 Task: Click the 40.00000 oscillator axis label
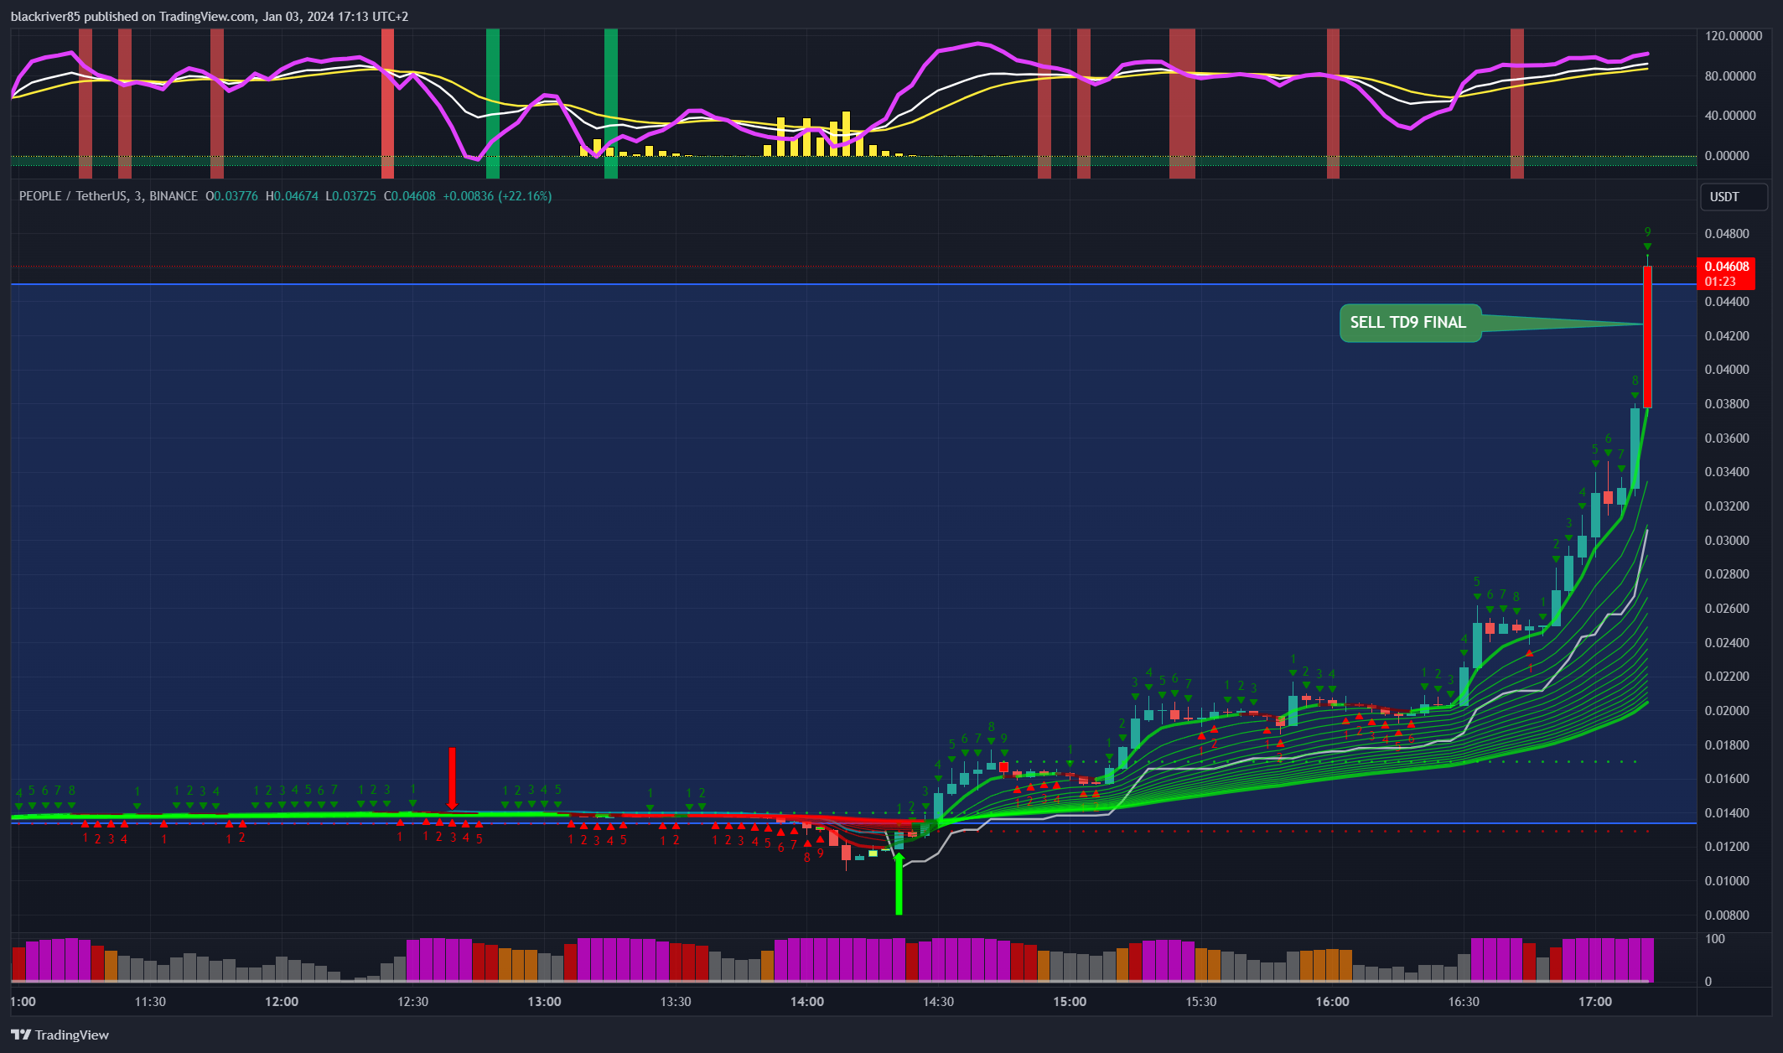[x=1730, y=116]
